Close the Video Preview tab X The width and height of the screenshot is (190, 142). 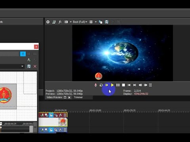tap(69, 97)
